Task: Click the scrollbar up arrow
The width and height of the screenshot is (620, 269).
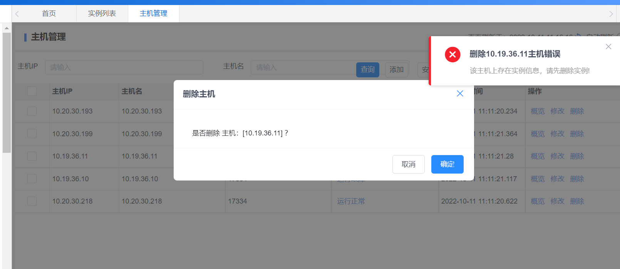Action: coord(7,28)
